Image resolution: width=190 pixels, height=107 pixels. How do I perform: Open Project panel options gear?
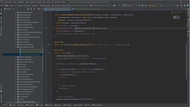pyautogui.click(x=39, y=9)
